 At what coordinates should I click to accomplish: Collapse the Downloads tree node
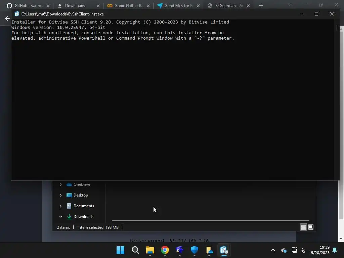(60, 217)
